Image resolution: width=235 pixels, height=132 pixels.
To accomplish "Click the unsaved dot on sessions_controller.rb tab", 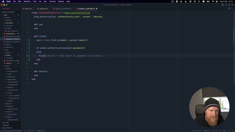I will (x=97, y=9).
